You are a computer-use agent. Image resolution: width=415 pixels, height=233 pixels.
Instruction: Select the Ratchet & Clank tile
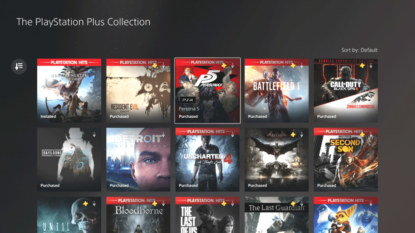click(x=346, y=215)
